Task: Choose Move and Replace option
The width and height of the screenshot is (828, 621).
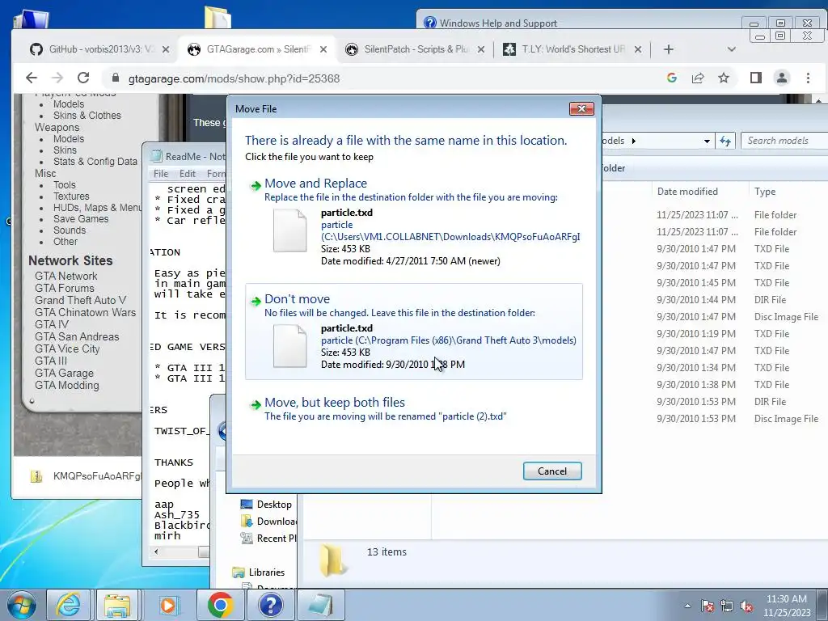Action: point(414,224)
